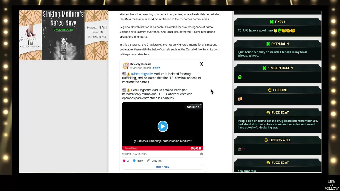Click LIKE & FOLLOW overlay text
The image size is (340, 191).
(x=331, y=185)
